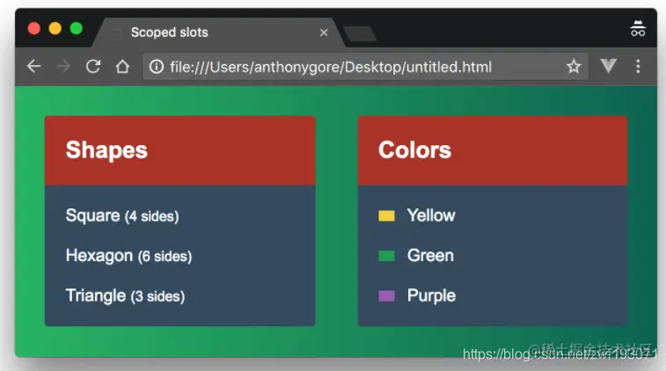Image resolution: width=666 pixels, height=371 pixels.
Task: Click the yellow color swatch
Action: (x=386, y=215)
